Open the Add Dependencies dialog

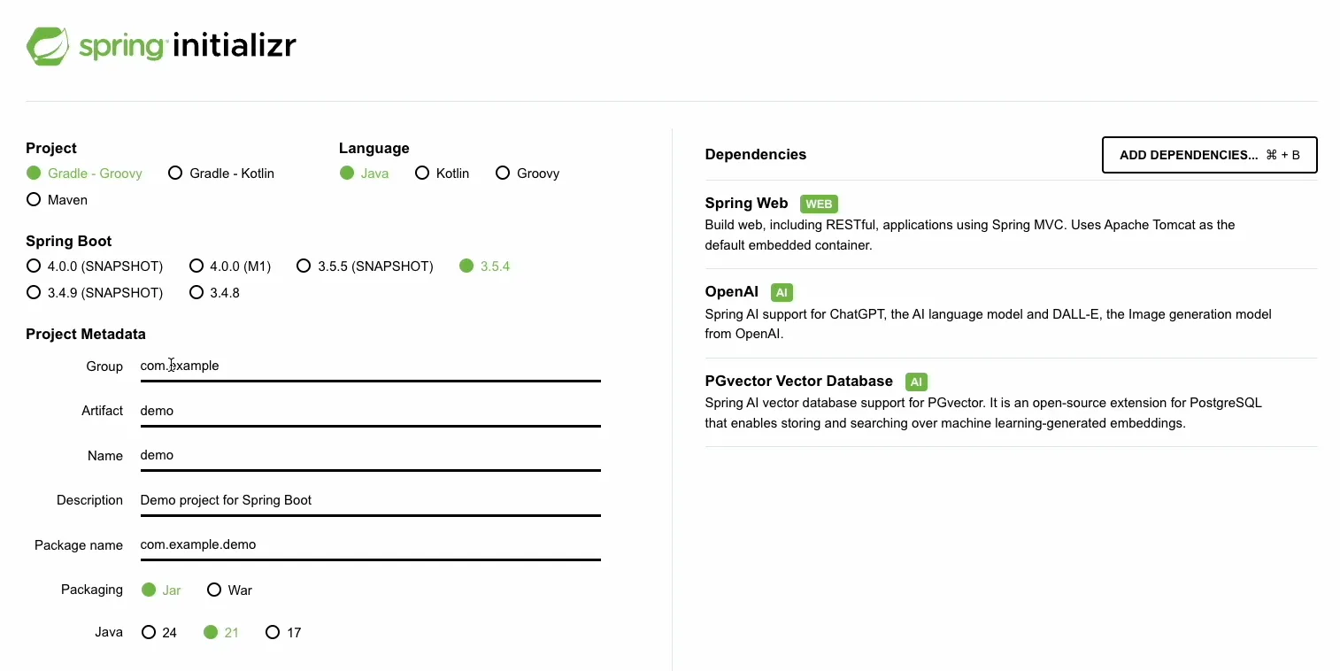1209,155
